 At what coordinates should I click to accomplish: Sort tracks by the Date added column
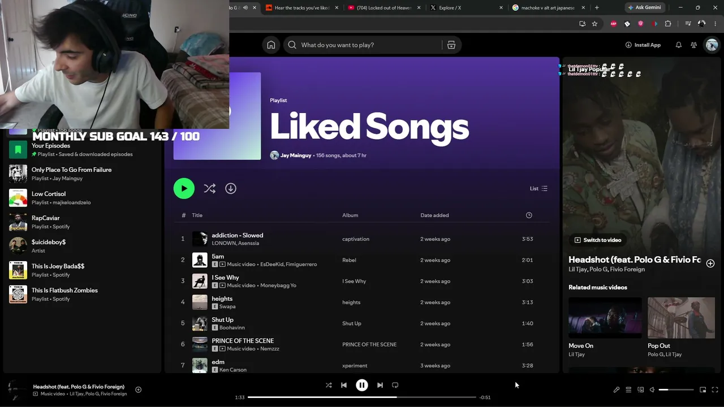click(x=434, y=215)
